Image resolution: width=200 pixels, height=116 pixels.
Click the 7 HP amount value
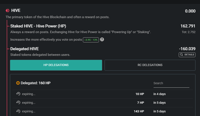pos(141,103)
